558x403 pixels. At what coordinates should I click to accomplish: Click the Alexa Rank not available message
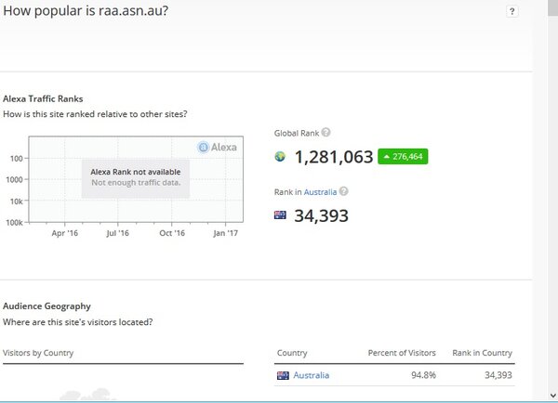[x=136, y=172]
